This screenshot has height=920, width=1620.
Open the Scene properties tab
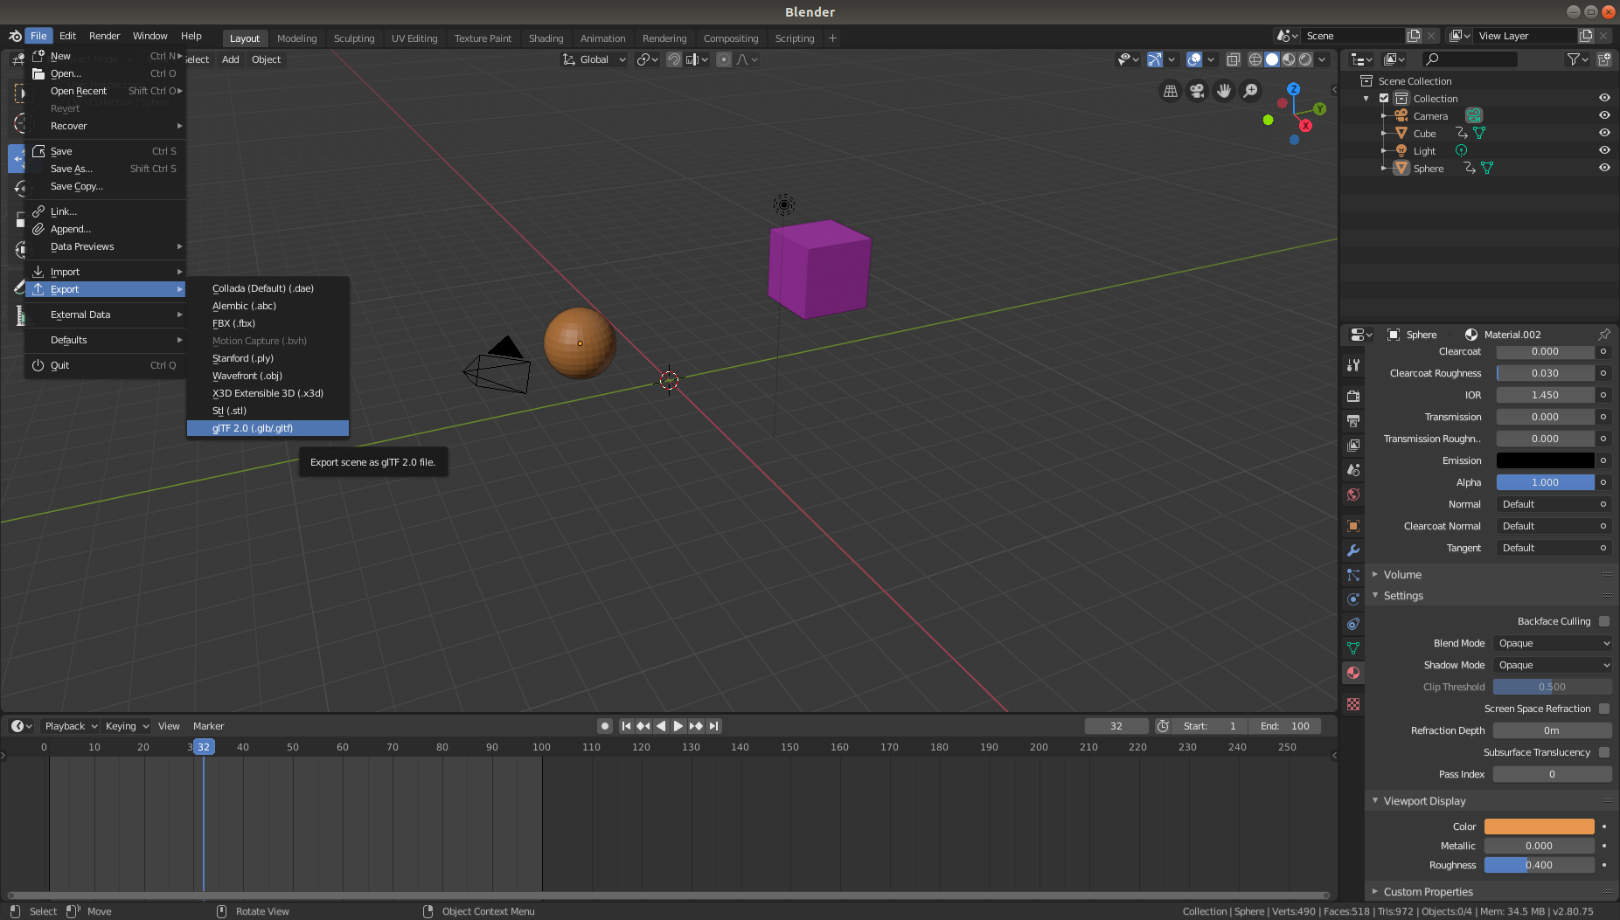1353,469
